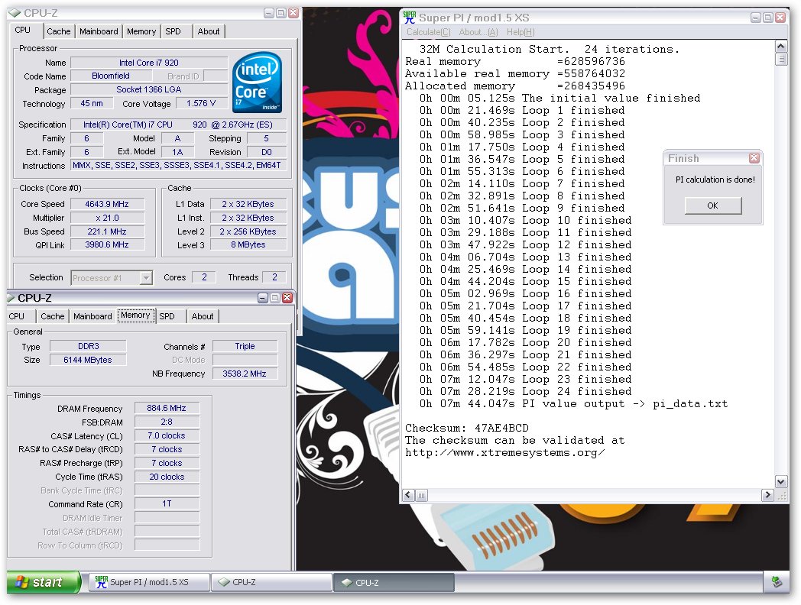
Task: Click the memory Size value 6144 MBytes
Action: pyautogui.click(x=88, y=360)
